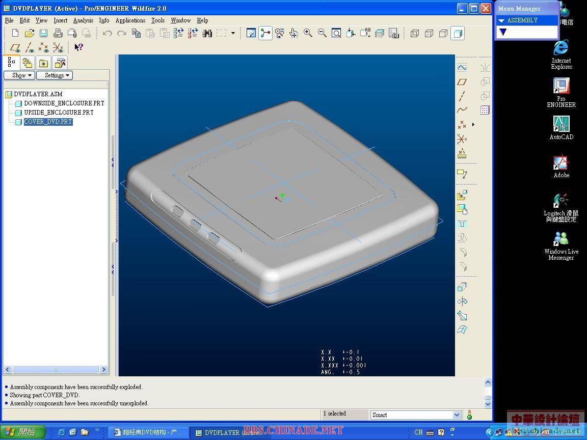Select UPSIDE_ENCLOSURE.PRT in model tree
587x440 pixels.
tap(59, 113)
